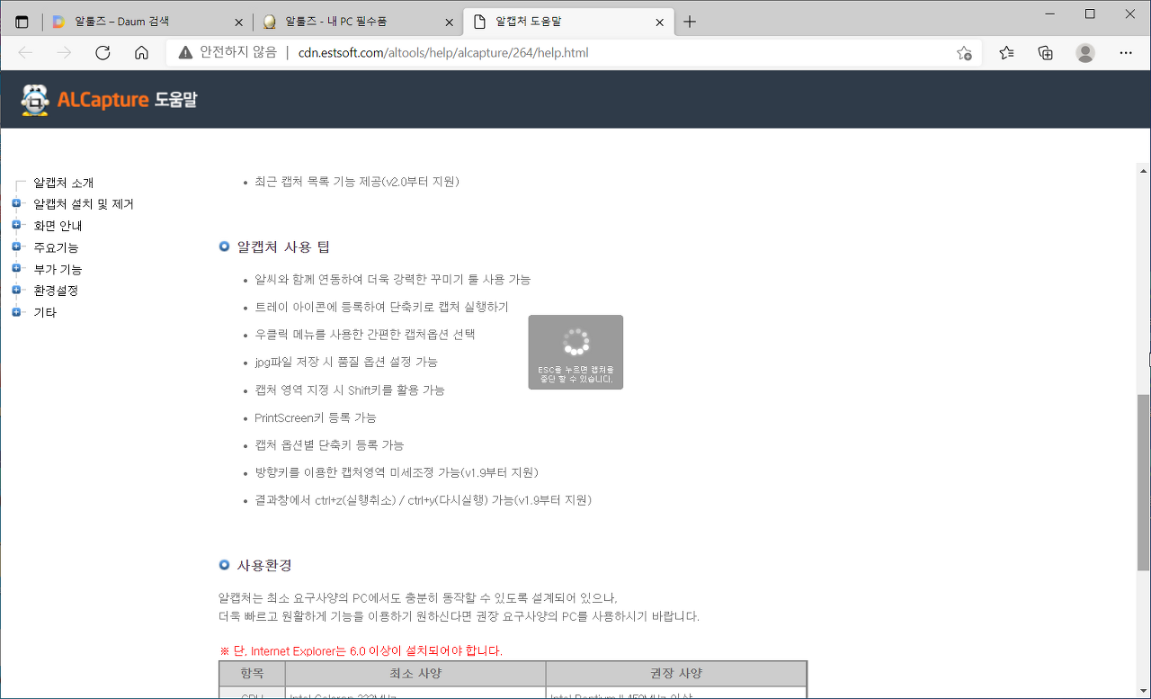Click the jpg파일 저장 시 품질 옵션 line
This screenshot has height=699, width=1151.
point(346,362)
